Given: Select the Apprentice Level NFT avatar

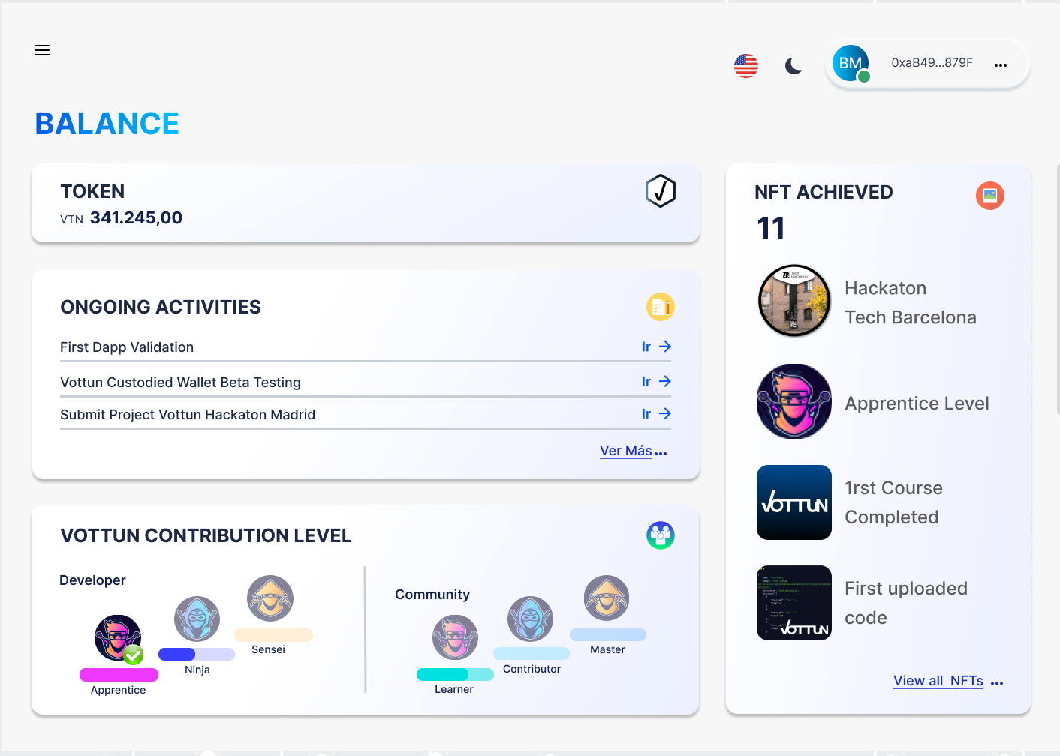Looking at the screenshot, I should pyautogui.click(x=794, y=401).
